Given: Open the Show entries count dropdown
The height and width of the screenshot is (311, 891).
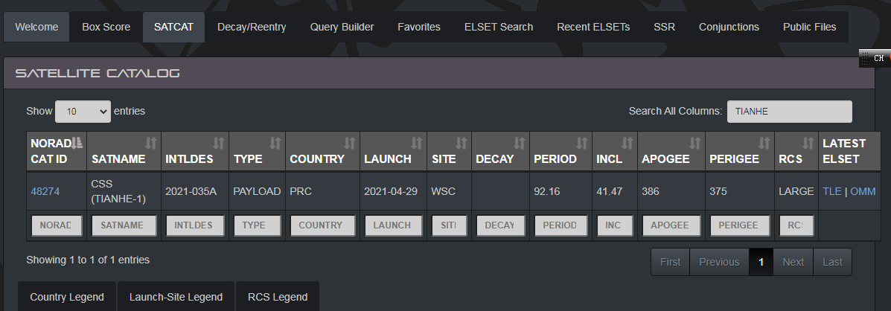Looking at the screenshot, I should 83,112.
